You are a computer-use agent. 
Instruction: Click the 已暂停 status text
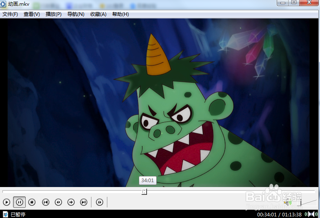[18, 214]
